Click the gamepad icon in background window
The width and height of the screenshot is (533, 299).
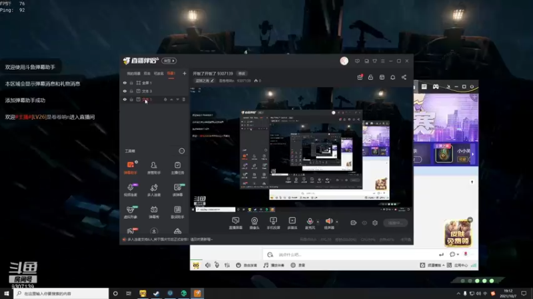[x=436, y=87]
